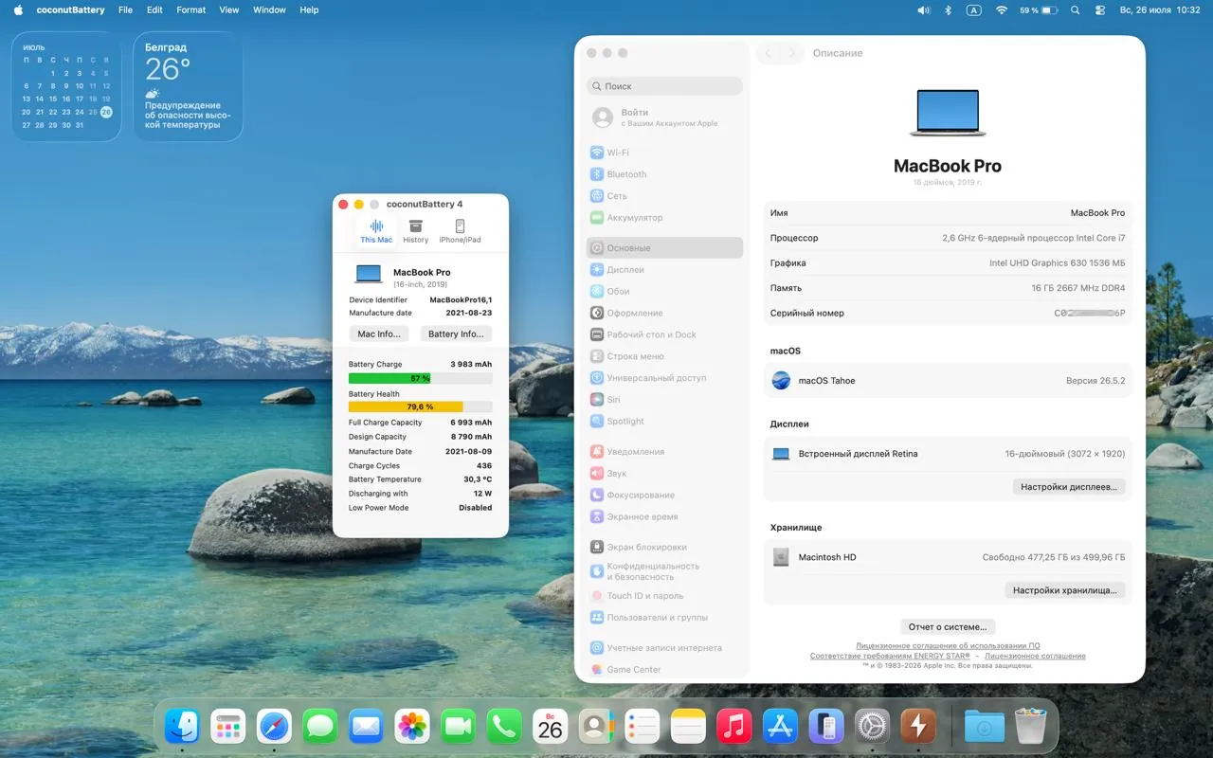Viewport: 1213px width, 758px height.
Task: Open the History tab in coconutBattery
Action: coord(415,231)
